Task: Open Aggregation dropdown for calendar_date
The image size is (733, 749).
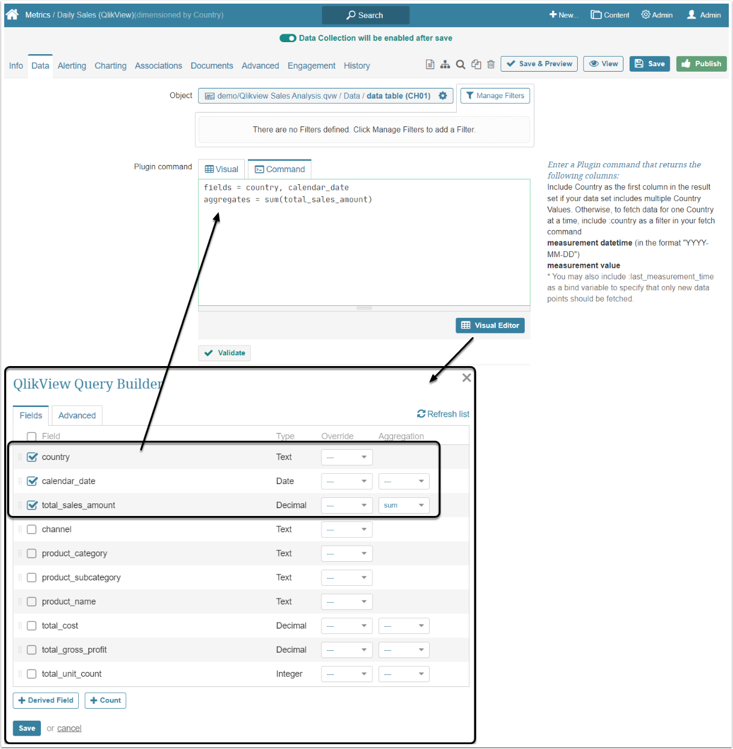Action: (x=404, y=481)
